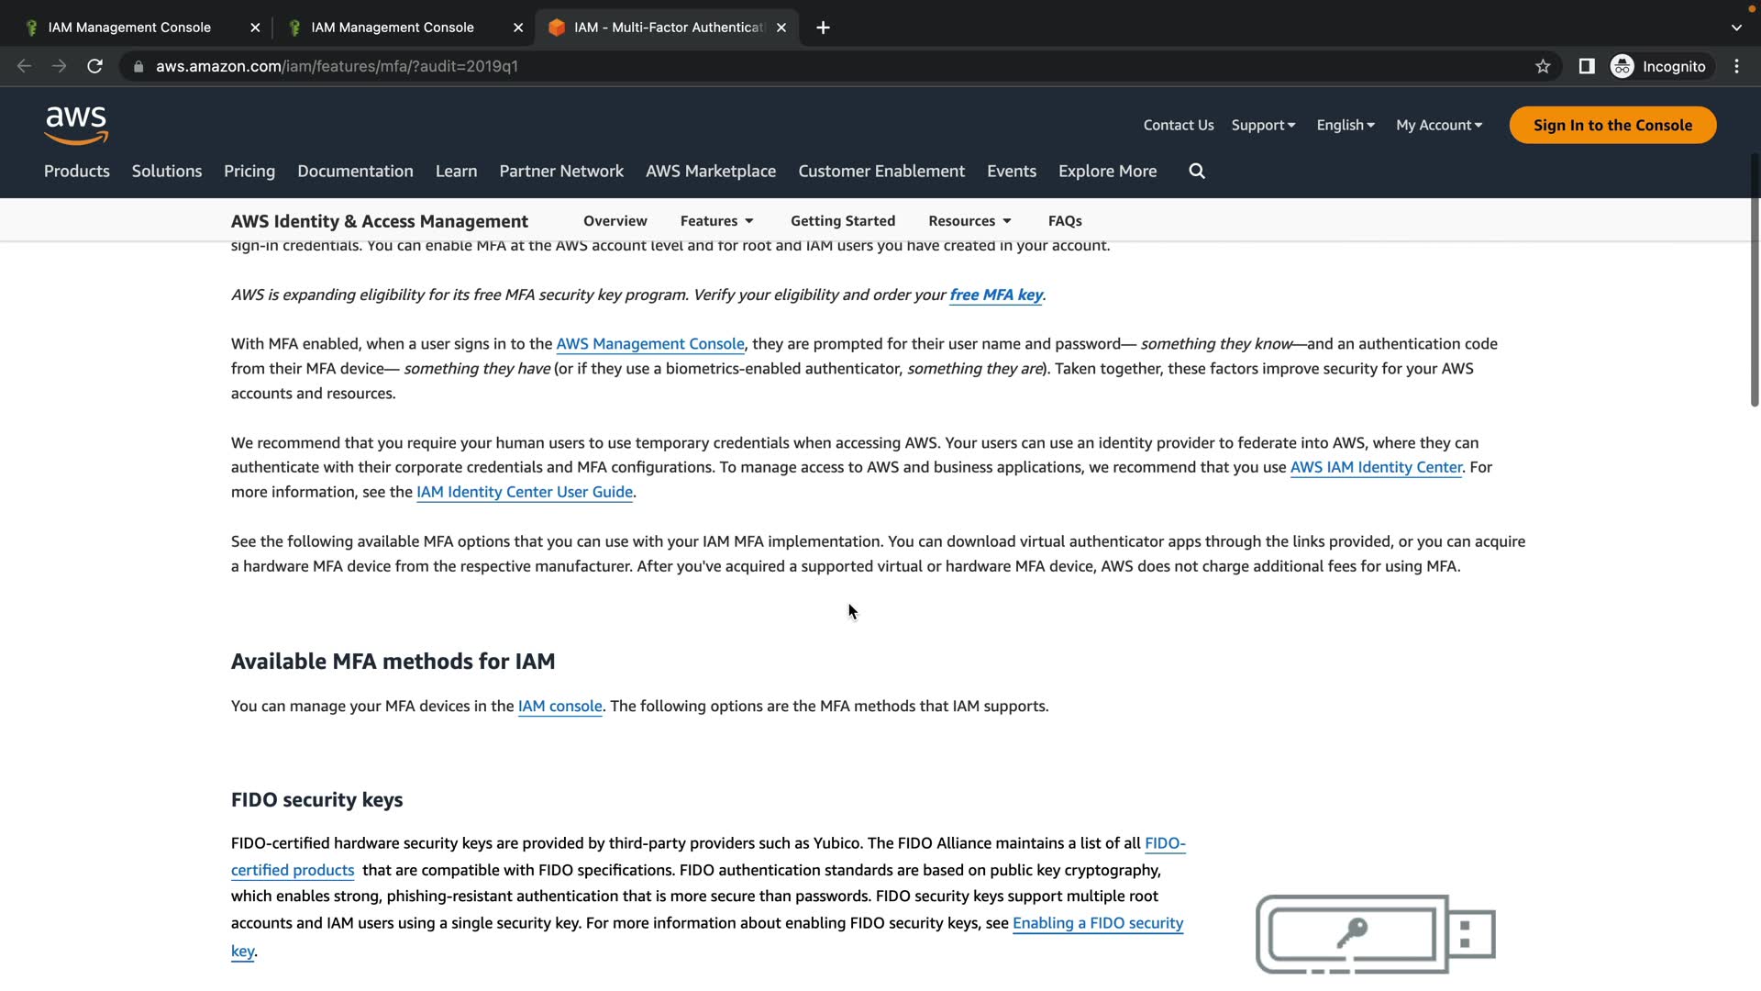1761x991 pixels.
Task: Open a new browser tab
Action: coord(823,28)
